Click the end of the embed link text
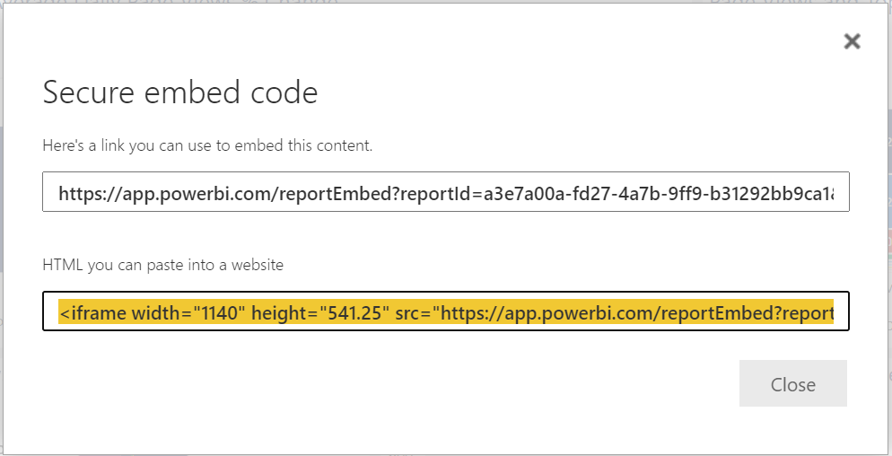The image size is (892, 456). pyautogui.click(x=840, y=193)
